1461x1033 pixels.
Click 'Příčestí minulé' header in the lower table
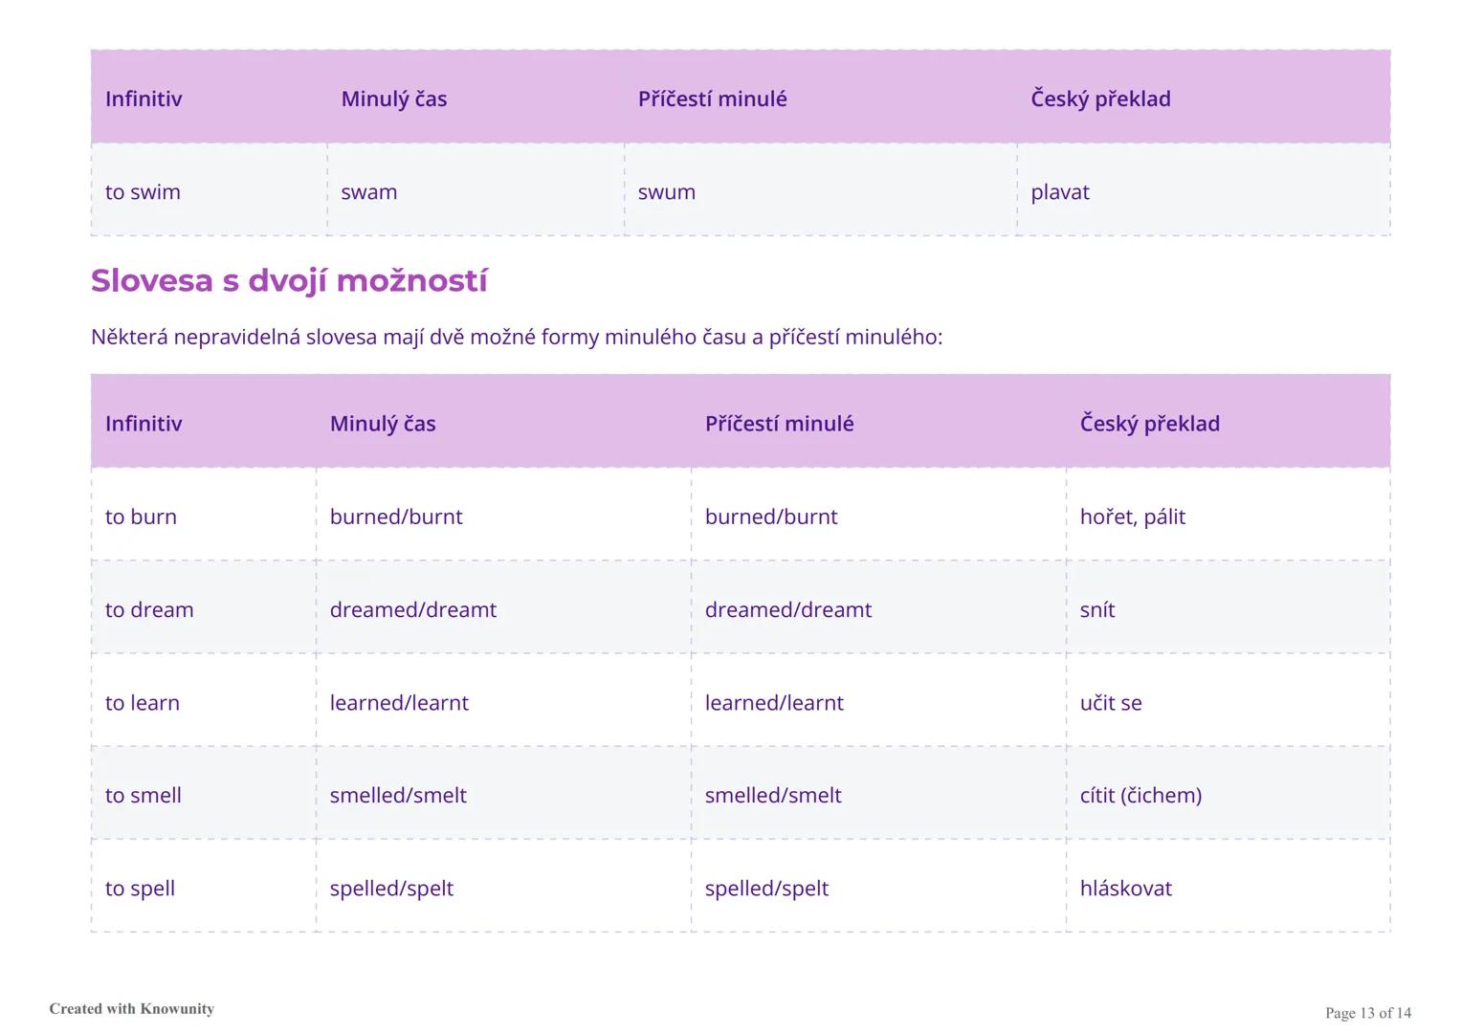[779, 424]
